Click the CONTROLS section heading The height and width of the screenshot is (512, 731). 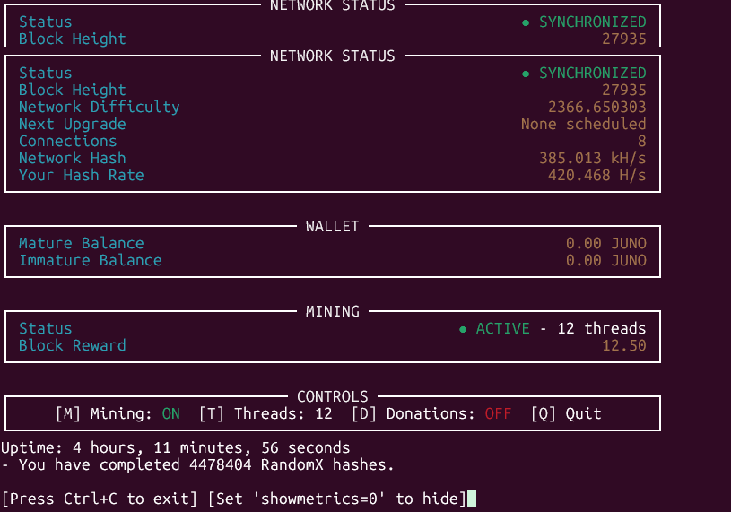pos(333,397)
